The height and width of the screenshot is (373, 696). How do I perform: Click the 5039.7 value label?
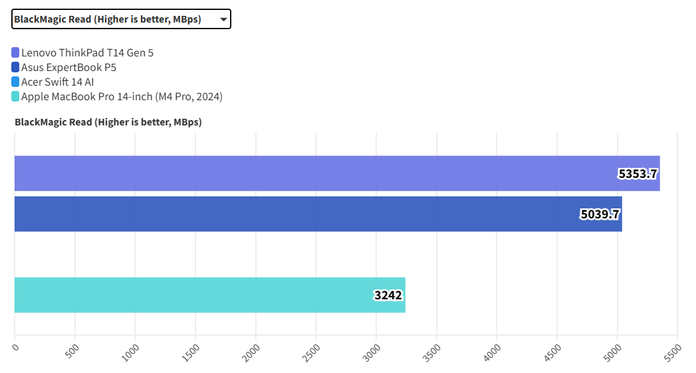[600, 214]
